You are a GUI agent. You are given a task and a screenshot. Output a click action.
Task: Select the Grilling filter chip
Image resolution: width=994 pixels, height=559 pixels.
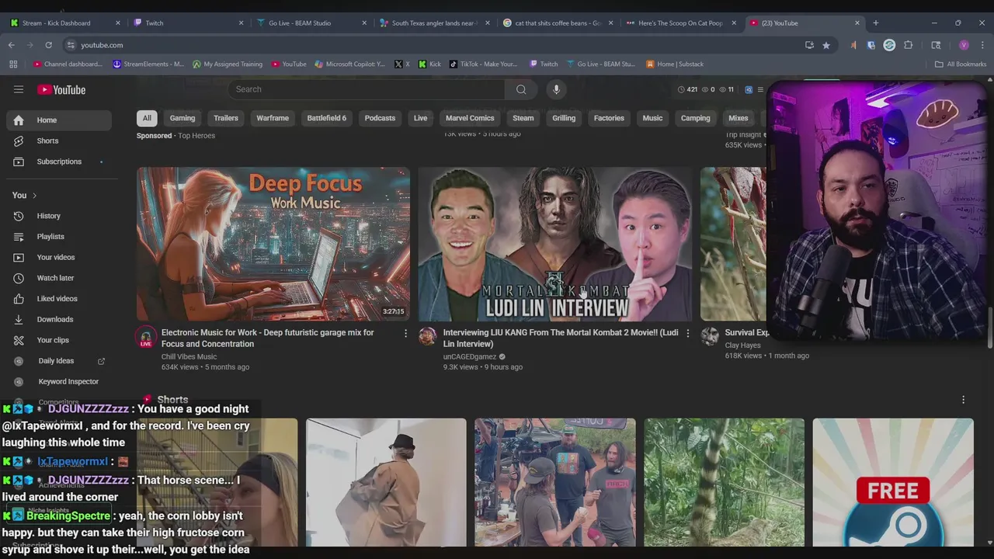pyautogui.click(x=564, y=118)
